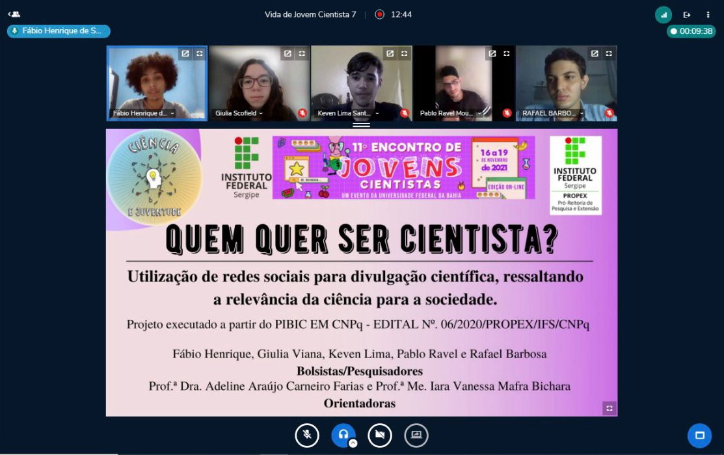Click the webcam area resize handle

361,124
